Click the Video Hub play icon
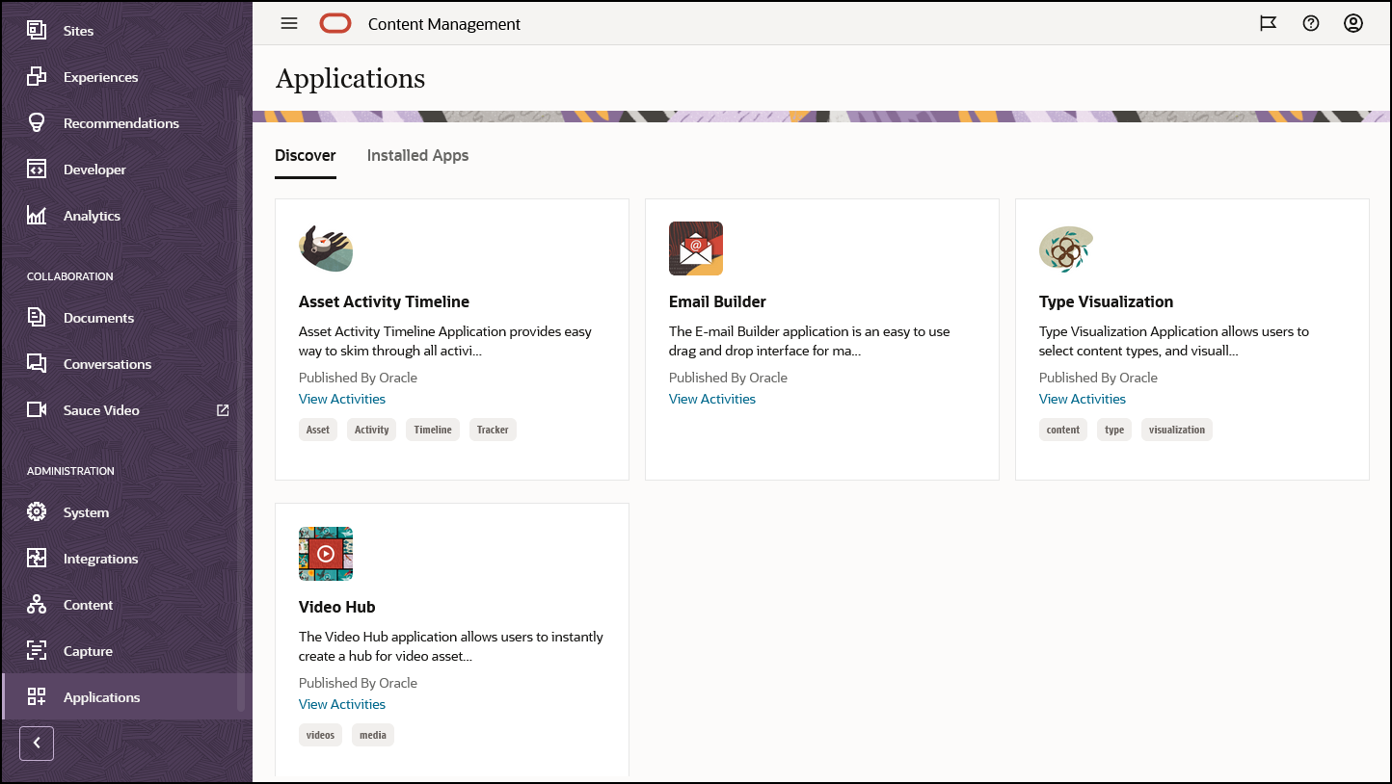Viewport: 1392px width, 784px height. (x=326, y=554)
